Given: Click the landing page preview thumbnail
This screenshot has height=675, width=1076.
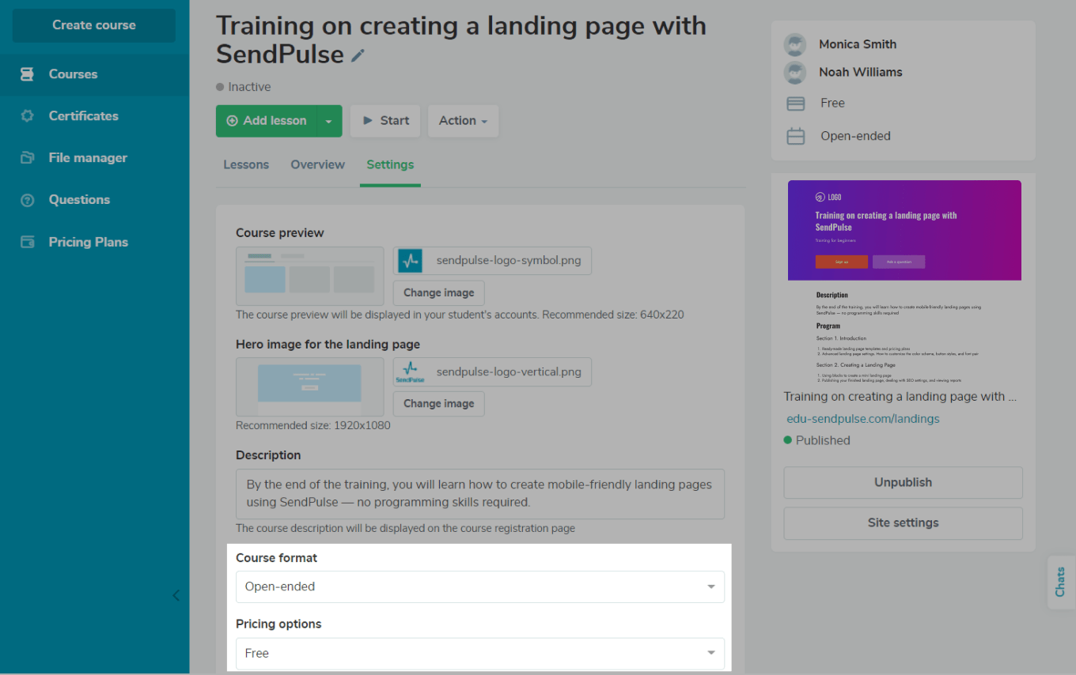Looking at the screenshot, I should tap(904, 281).
